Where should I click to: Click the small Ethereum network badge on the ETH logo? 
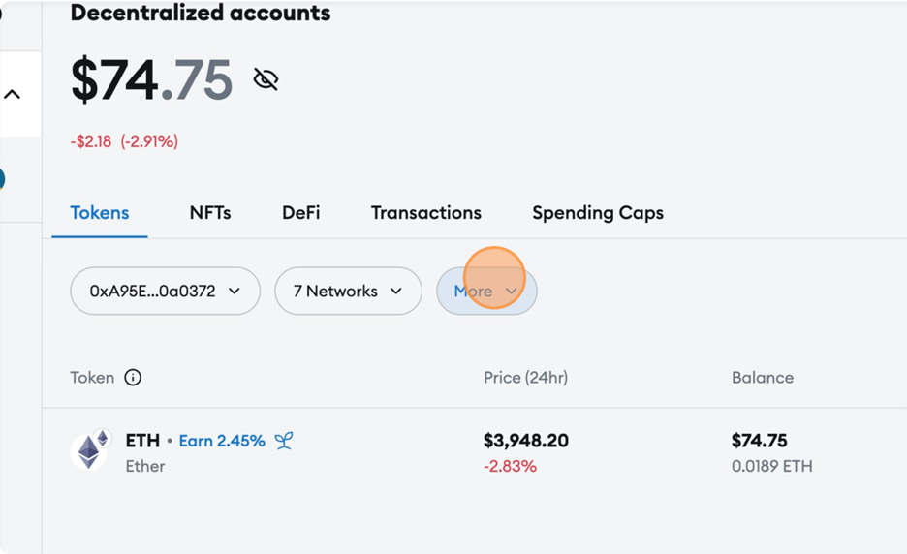[103, 438]
